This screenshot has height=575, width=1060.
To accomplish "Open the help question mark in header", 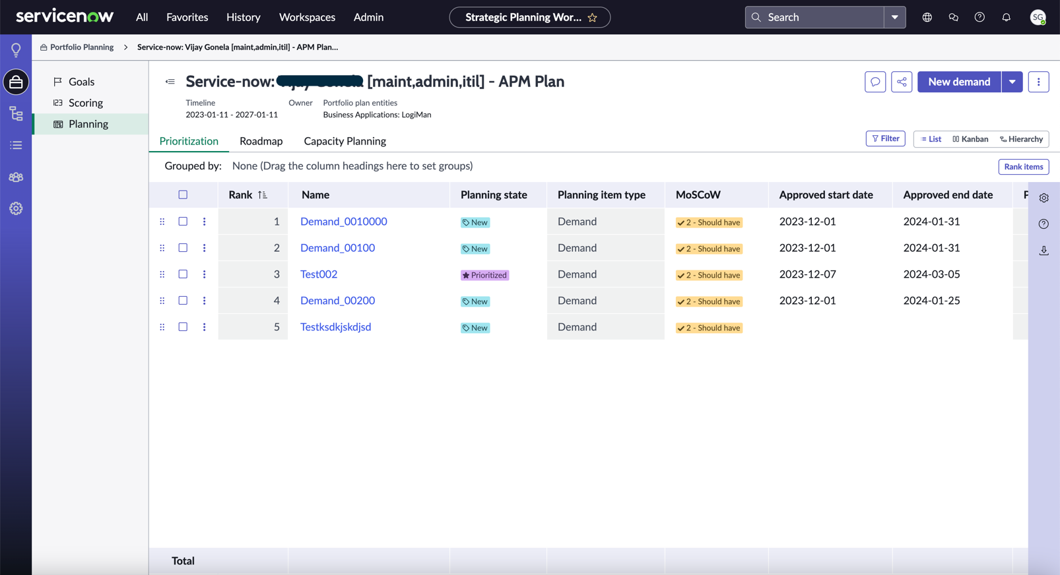I will click(979, 17).
